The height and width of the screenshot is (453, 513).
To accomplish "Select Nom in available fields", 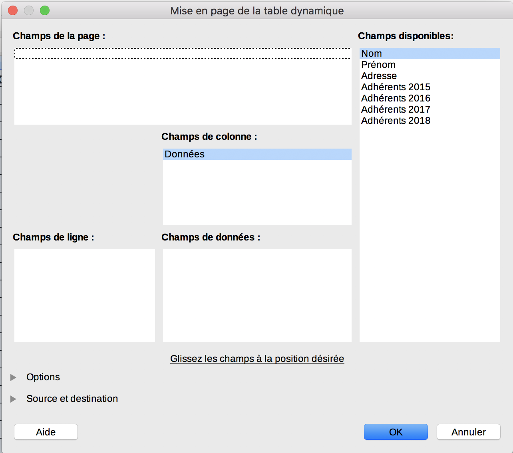I will coord(430,54).
